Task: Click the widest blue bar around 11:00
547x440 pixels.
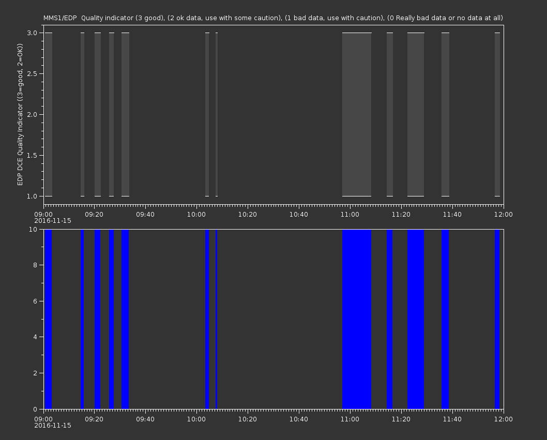Action: [357, 319]
